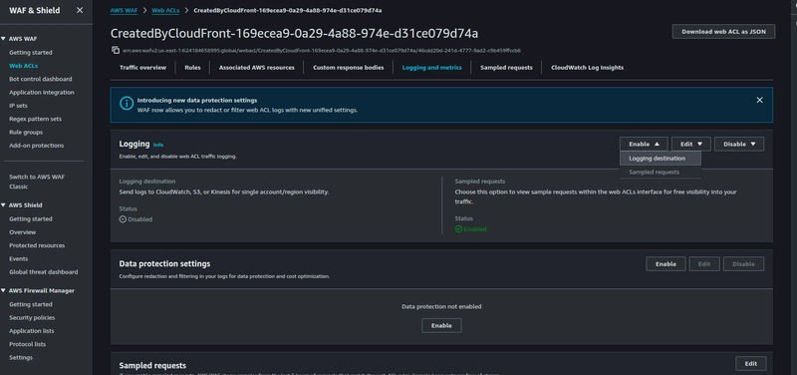Close the WAF & Shield sidebar panel
797x375 pixels.
point(80,10)
